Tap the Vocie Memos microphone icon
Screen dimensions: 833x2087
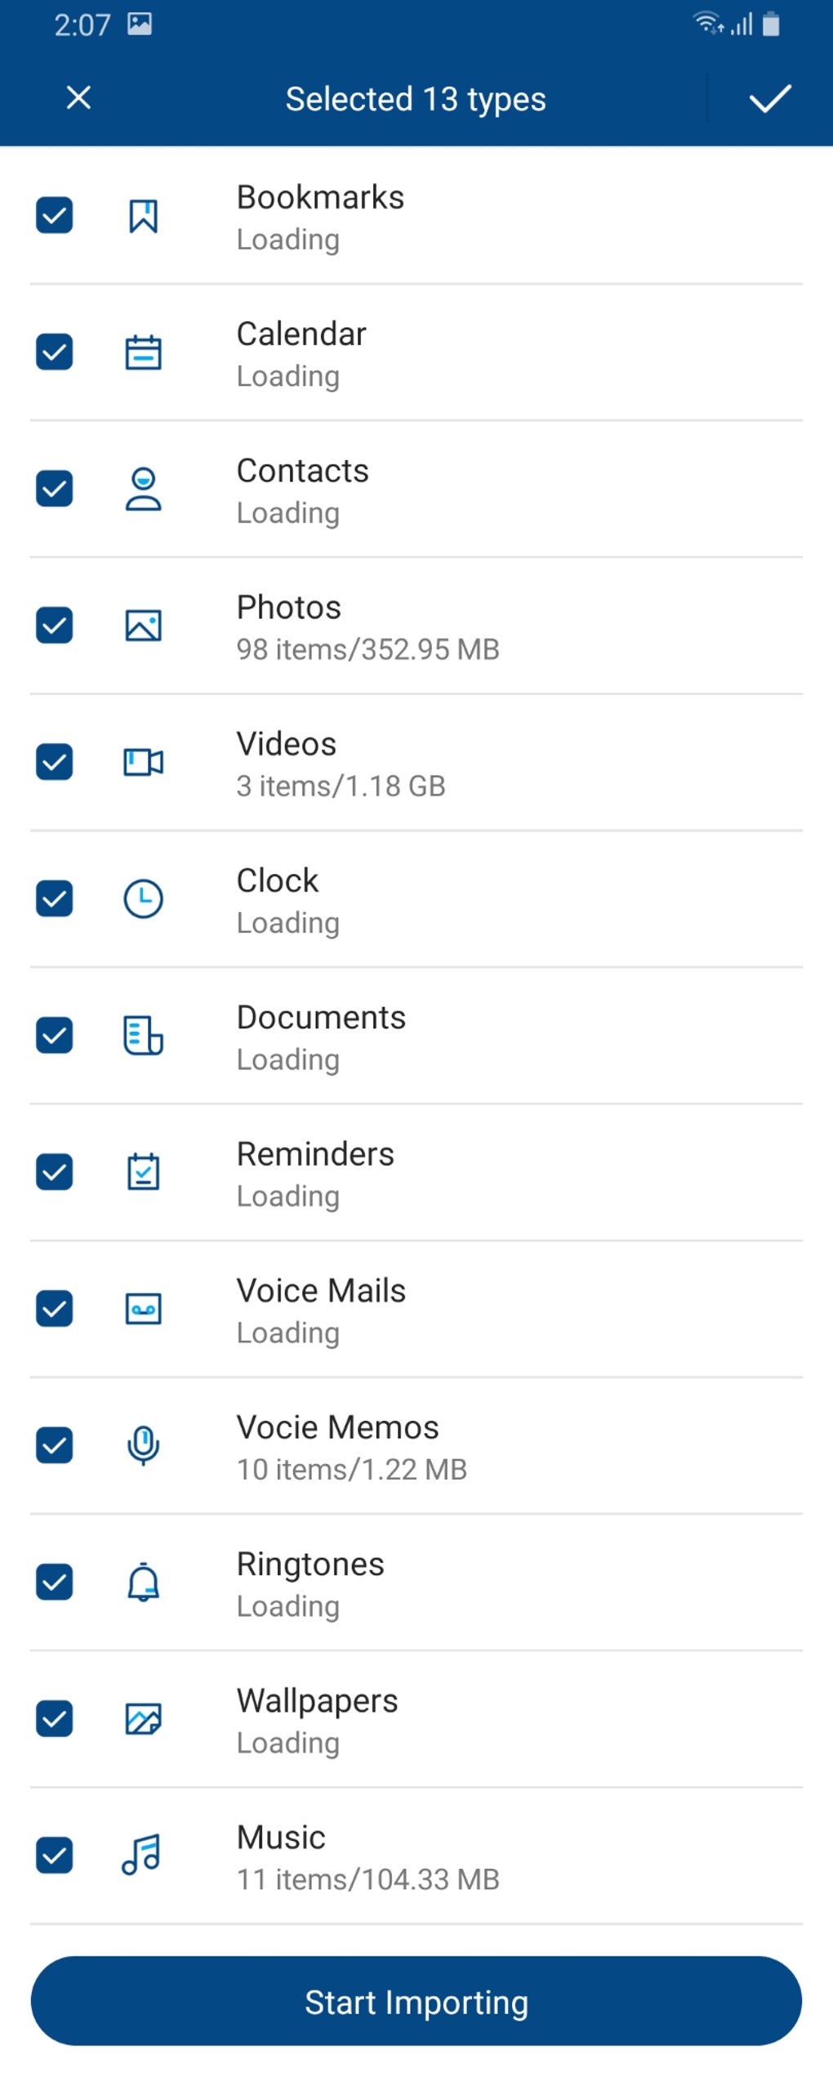click(x=143, y=1445)
